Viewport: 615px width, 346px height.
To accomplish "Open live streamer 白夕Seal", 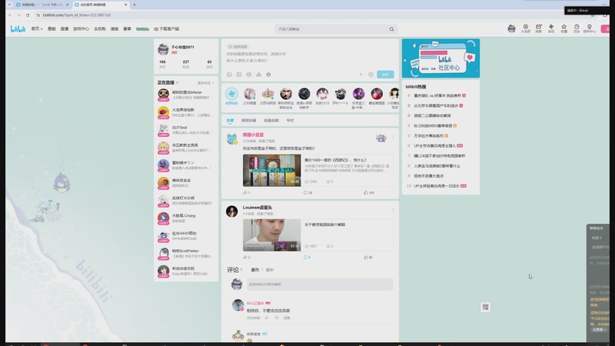I will (x=185, y=130).
